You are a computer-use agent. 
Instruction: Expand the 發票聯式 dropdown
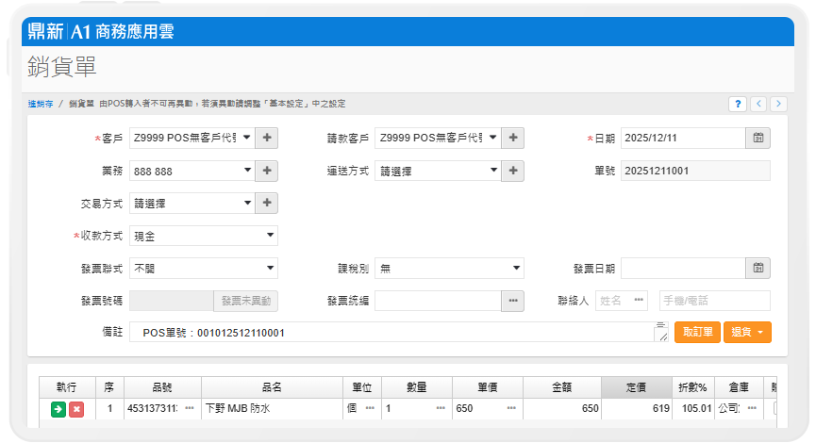(x=203, y=269)
